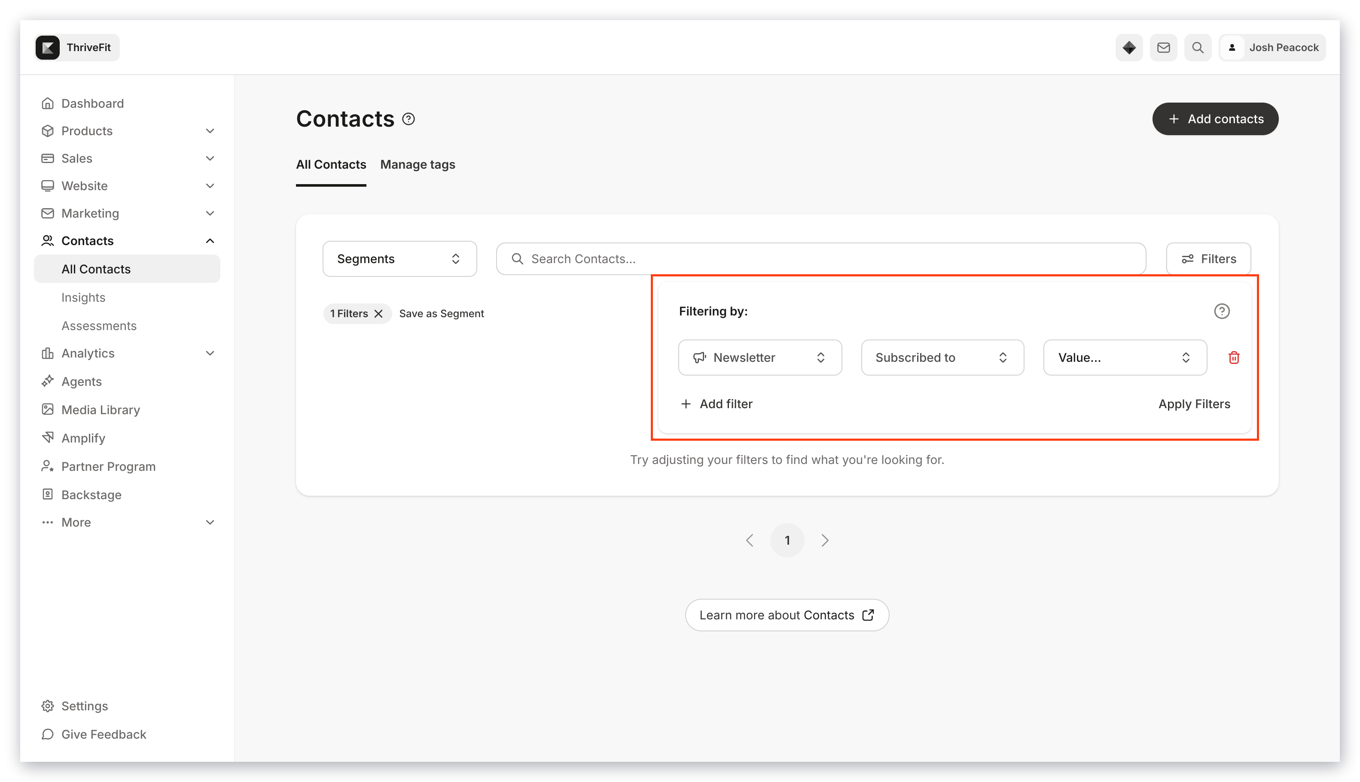The height and width of the screenshot is (782, 1360).
Task: Expand the Marketing chevron
Action: point(210,213)
